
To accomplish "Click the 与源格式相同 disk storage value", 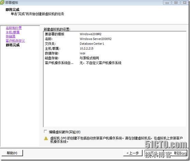I will (89, 58).
